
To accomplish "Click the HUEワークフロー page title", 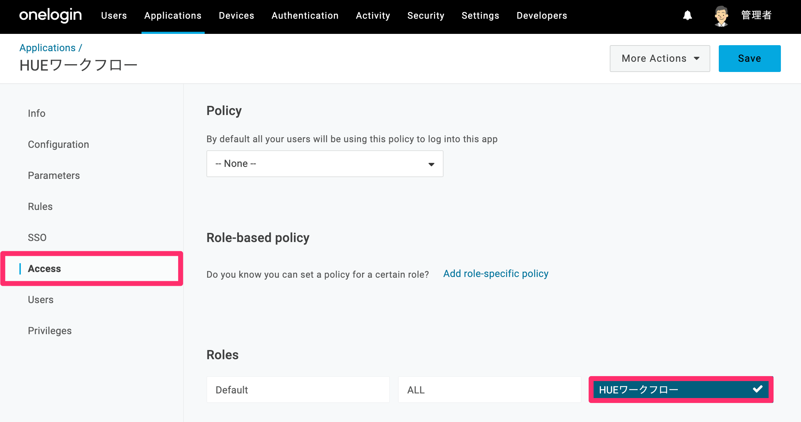I will 78,65.
